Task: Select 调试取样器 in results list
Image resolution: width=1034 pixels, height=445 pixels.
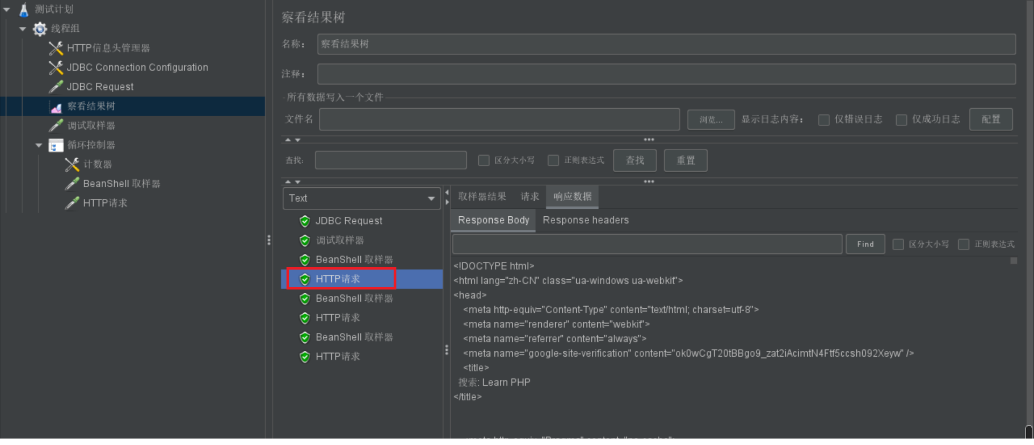Action: coord(339,241)
